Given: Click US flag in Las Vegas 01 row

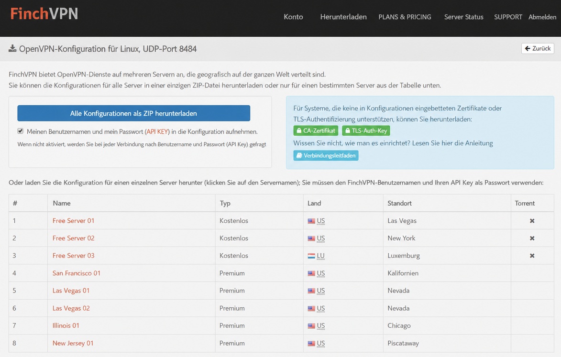Looking at the screenshot, I should click(311, 291).
